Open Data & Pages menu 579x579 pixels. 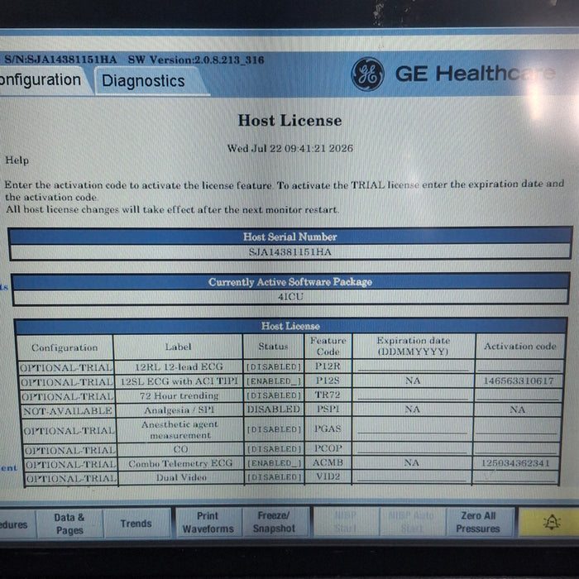(x=69, y=524)
